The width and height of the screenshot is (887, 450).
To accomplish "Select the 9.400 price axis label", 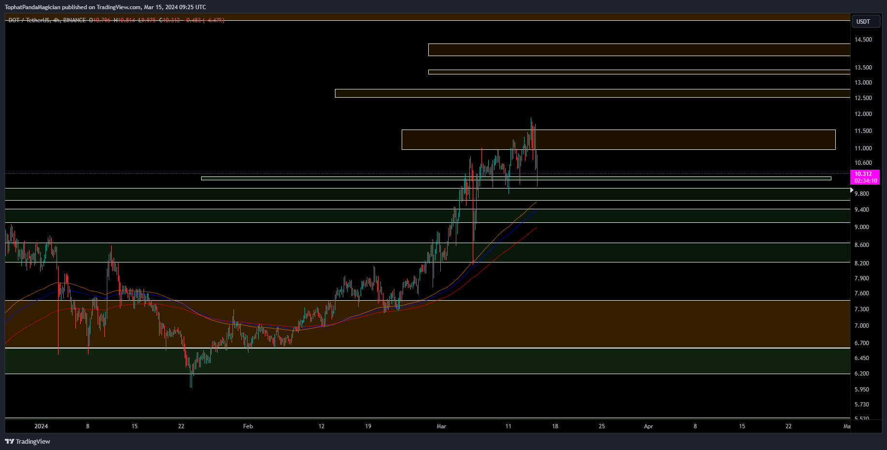I will (862, 210).
